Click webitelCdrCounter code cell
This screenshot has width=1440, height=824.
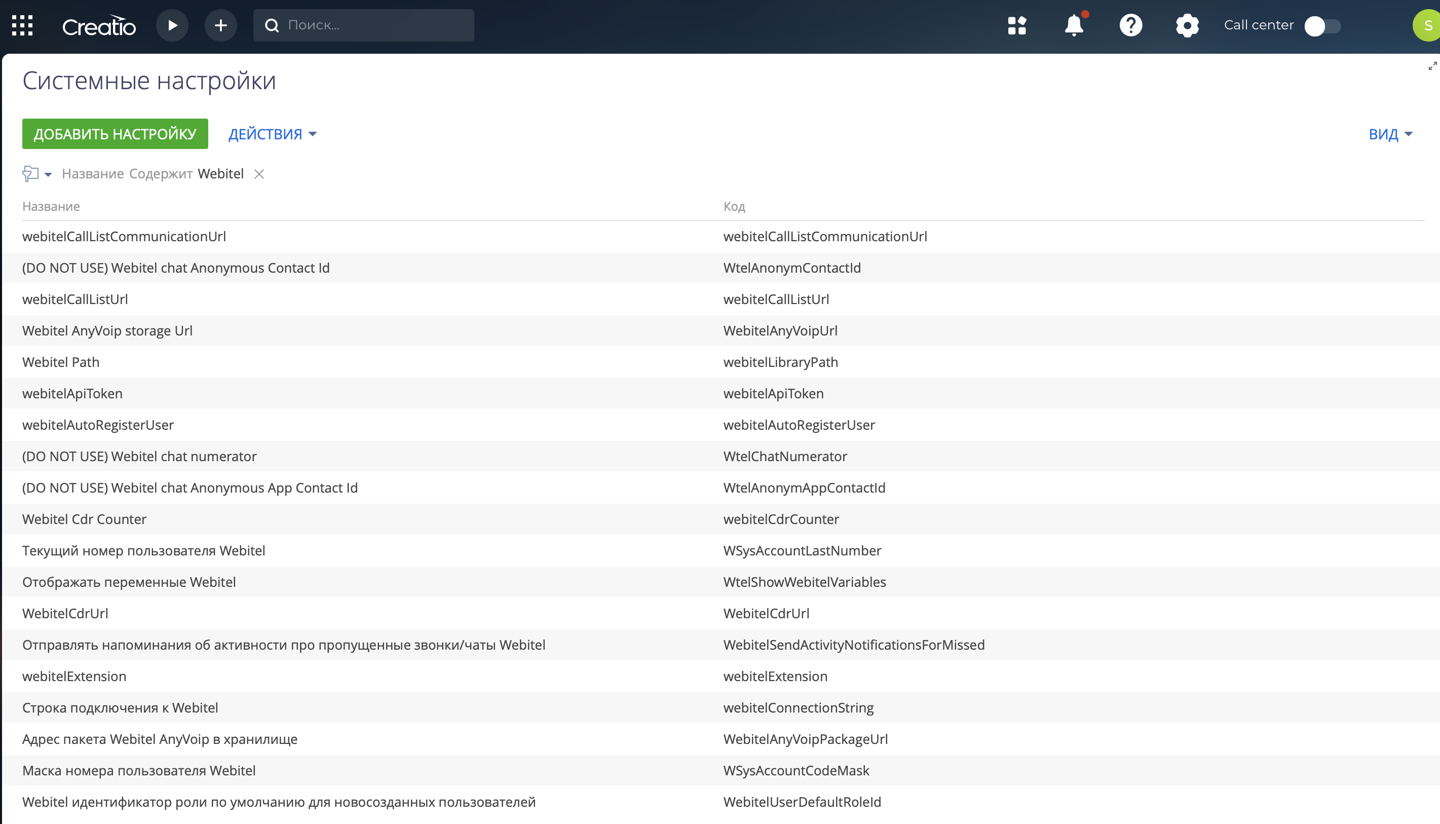781,519
